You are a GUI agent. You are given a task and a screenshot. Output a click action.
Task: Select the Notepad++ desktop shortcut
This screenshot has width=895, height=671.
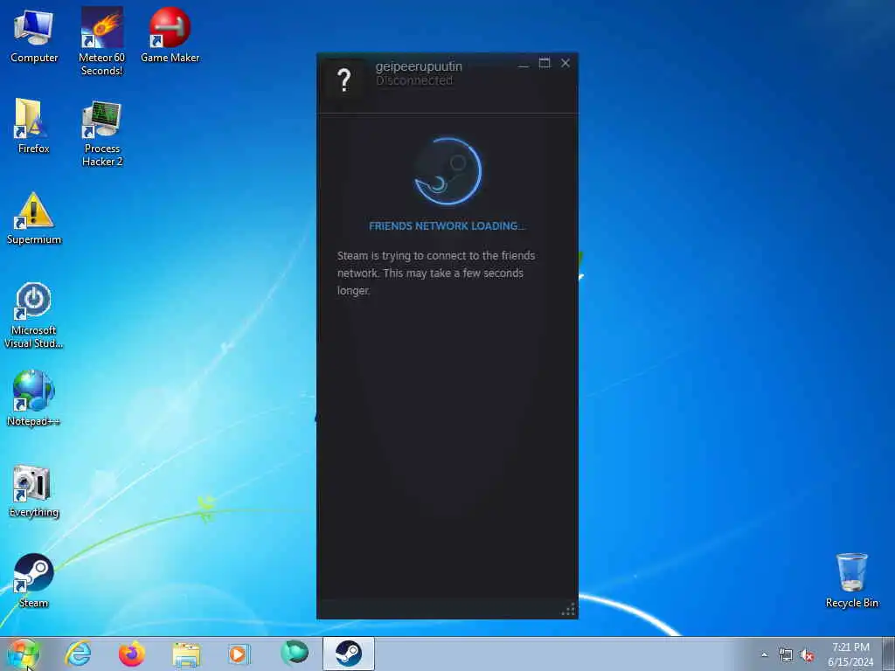(34, 398)
